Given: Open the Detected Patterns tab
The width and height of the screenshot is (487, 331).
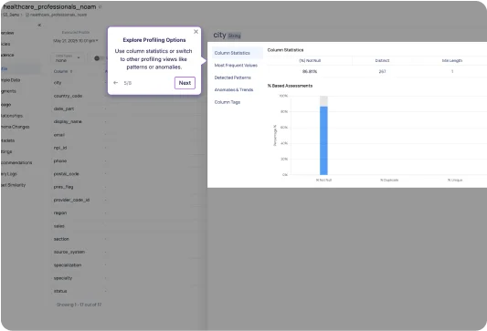Looking at the screenshot, I should pos(233,78).
